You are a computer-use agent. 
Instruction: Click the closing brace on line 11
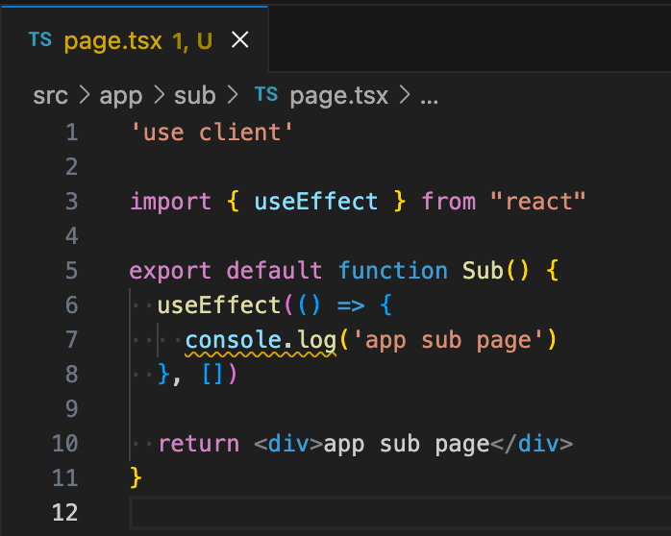coord(136,477)
